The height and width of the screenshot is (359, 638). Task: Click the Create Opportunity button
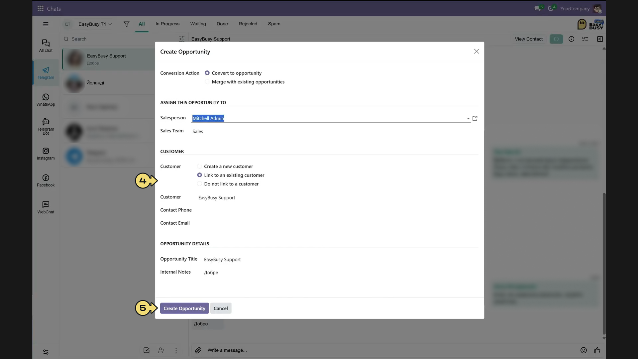pos(184,308)
